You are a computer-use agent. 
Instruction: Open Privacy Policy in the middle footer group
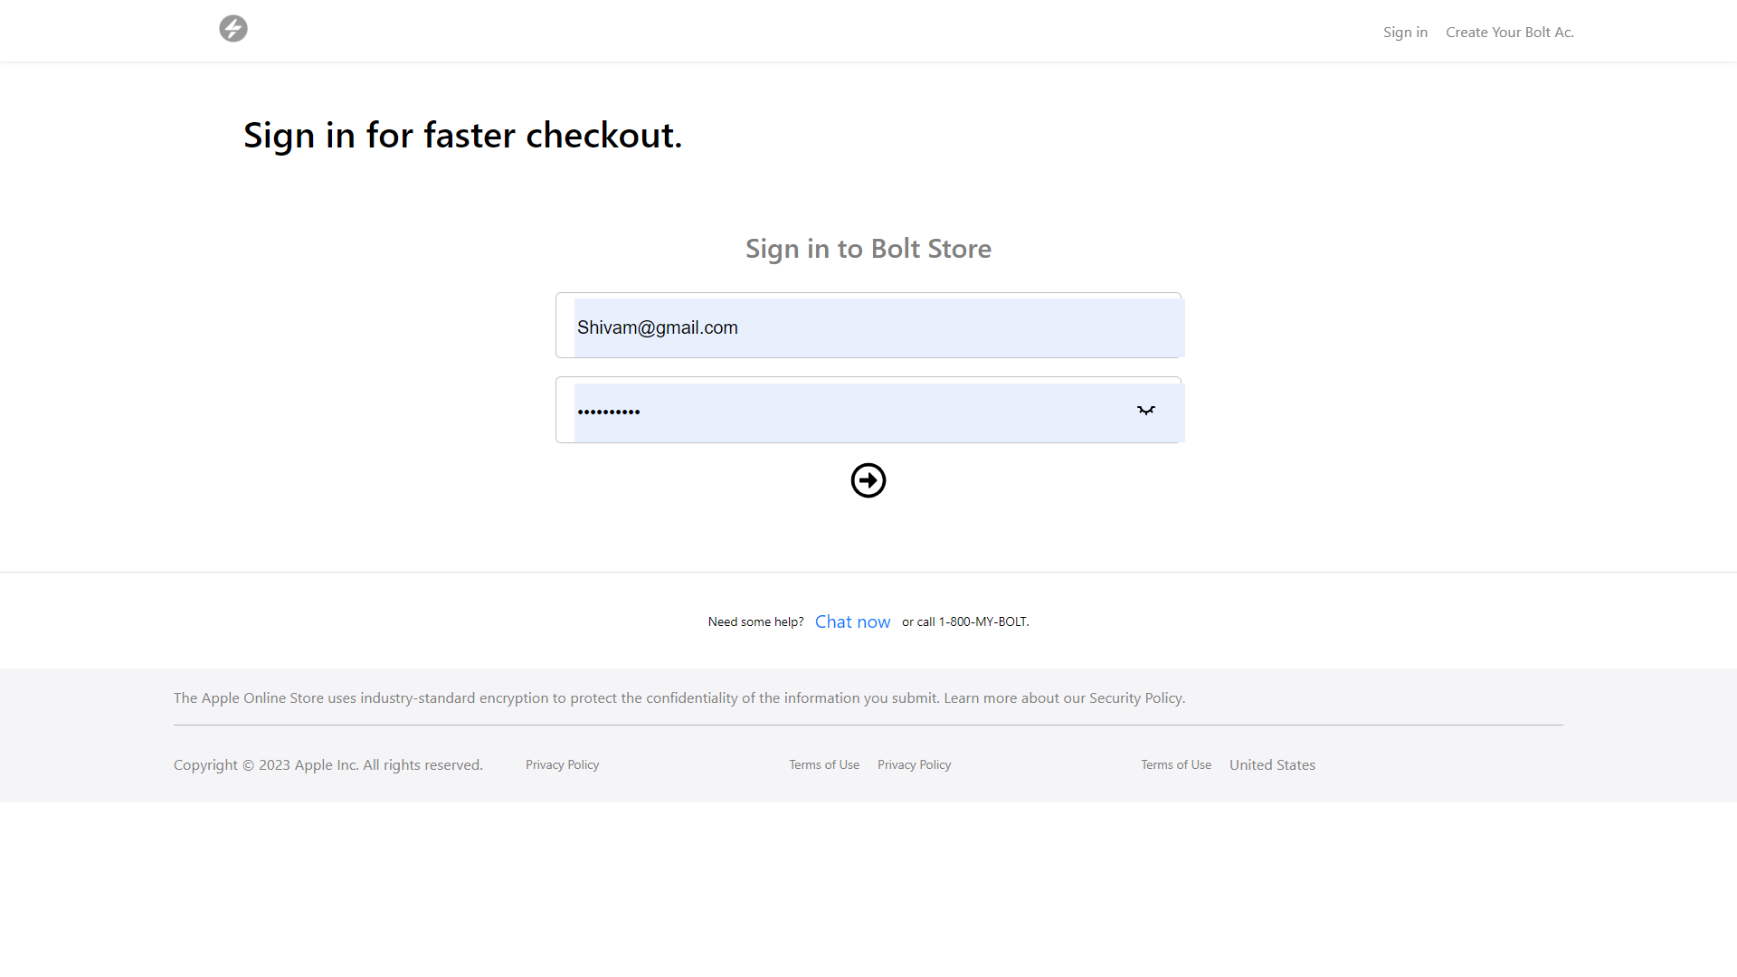(914, 765)
